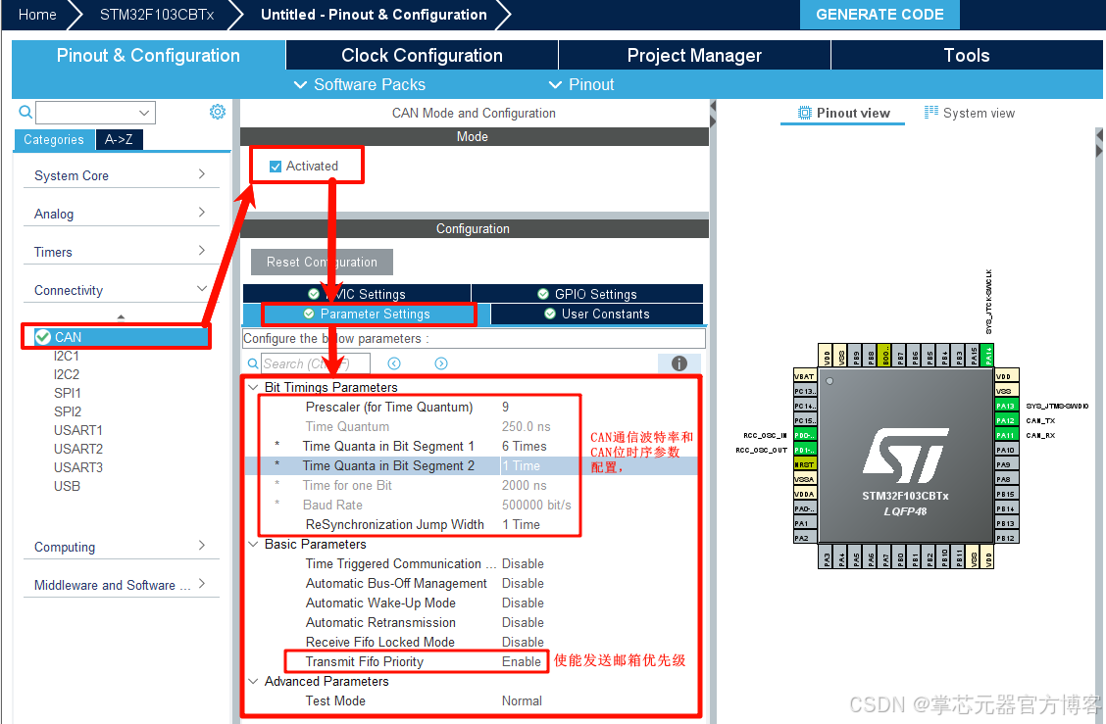
Task: Click the Pinout view chip icon
Action: (805, 113)
